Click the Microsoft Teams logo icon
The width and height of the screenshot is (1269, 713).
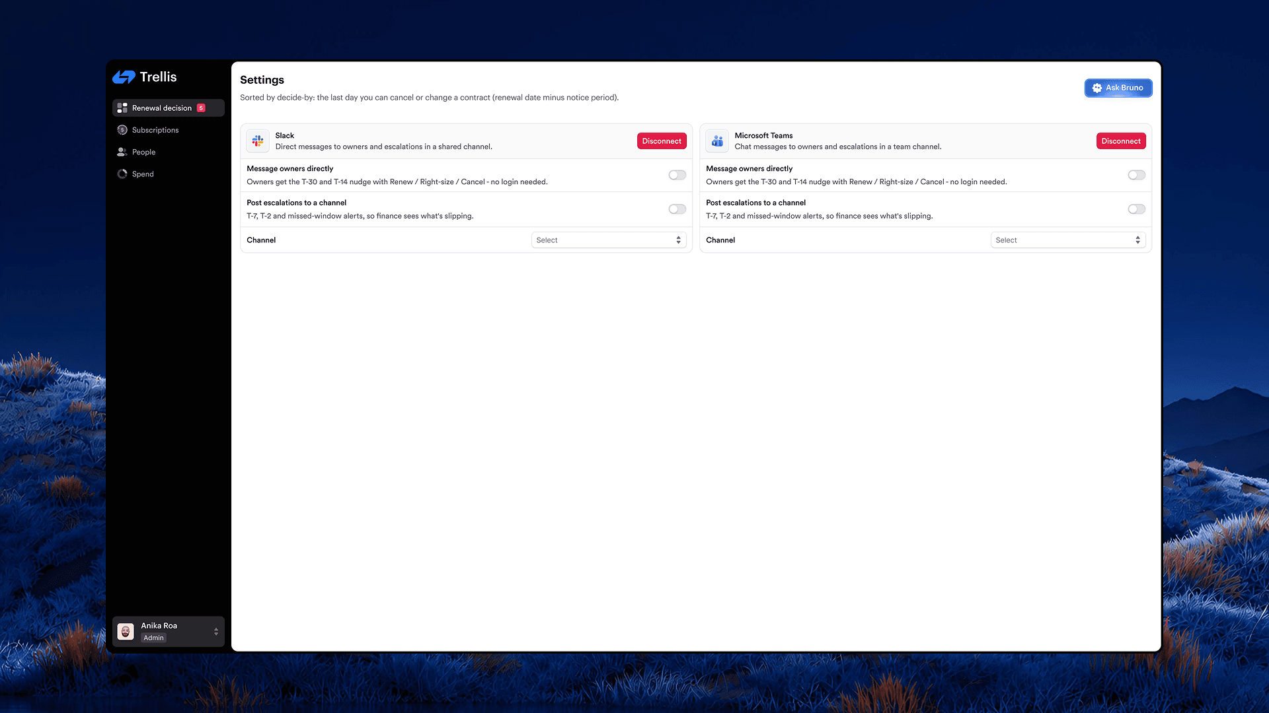point(717,141)
